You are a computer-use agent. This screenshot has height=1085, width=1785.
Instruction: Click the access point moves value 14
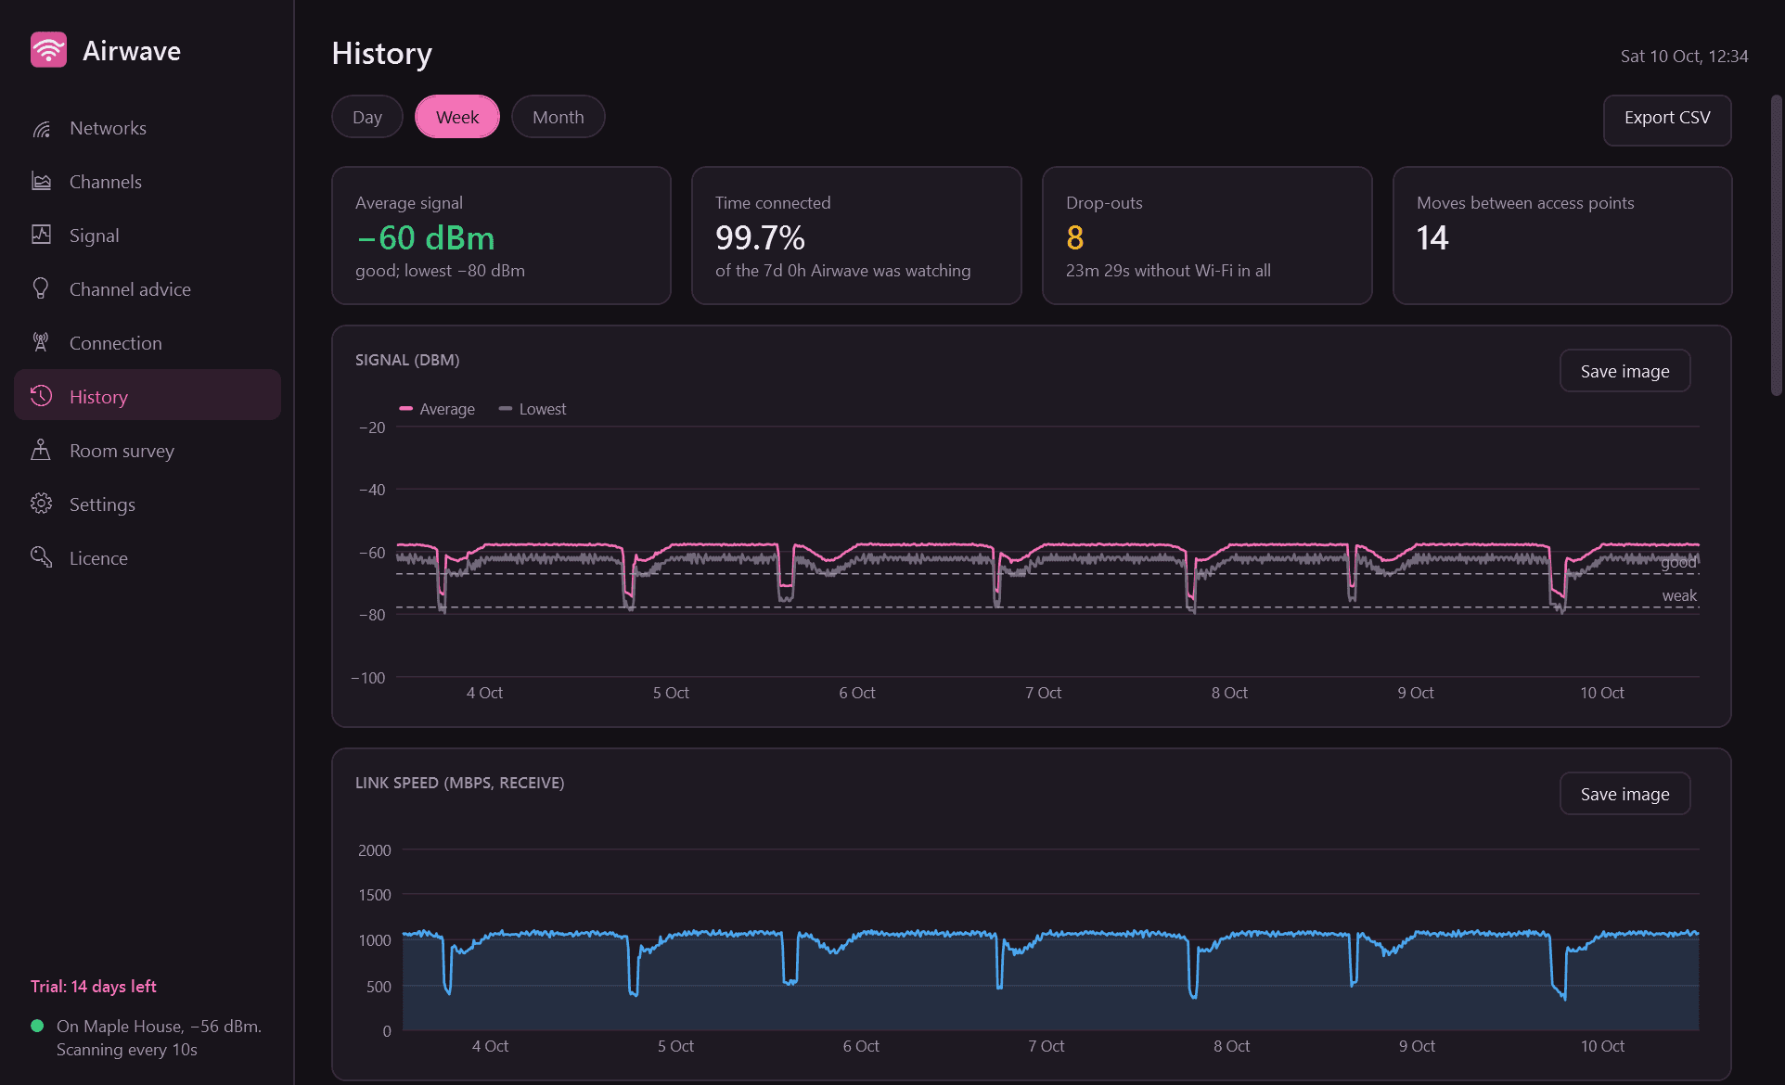(x=1432, y=238)
